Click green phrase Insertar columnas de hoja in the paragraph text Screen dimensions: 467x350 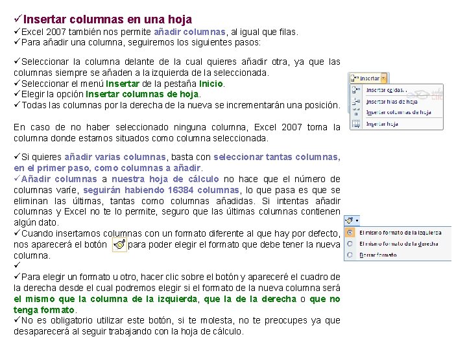pos(142,94)
